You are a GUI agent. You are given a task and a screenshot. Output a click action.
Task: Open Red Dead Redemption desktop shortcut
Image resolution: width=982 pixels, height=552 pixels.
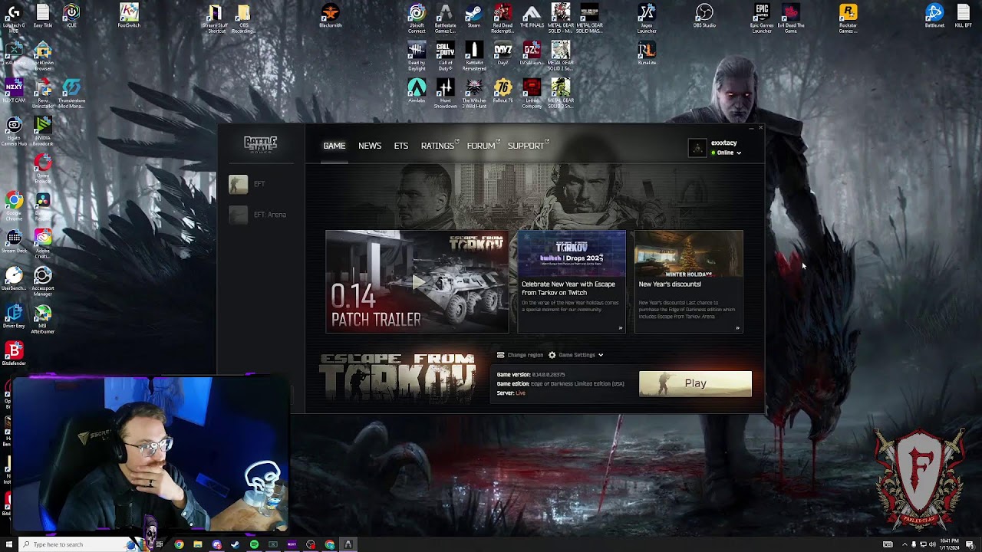503,18
